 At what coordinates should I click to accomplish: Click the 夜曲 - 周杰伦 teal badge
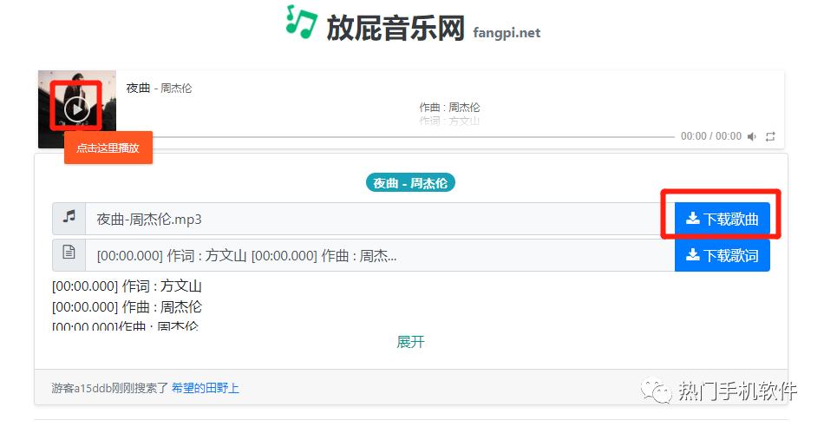point(410,183)
